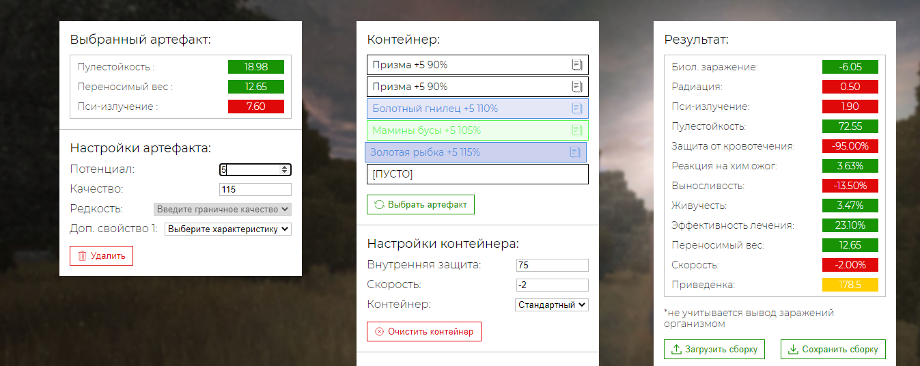The height and width of the screenshot is (366, 920).
Task: Click the Эффективность лечения 23.10% value
Action: pos(850,225)
